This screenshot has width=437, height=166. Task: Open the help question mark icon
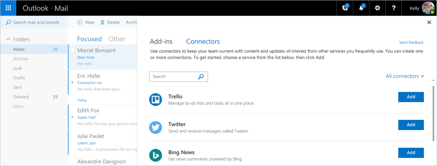(x=394, y=8)
